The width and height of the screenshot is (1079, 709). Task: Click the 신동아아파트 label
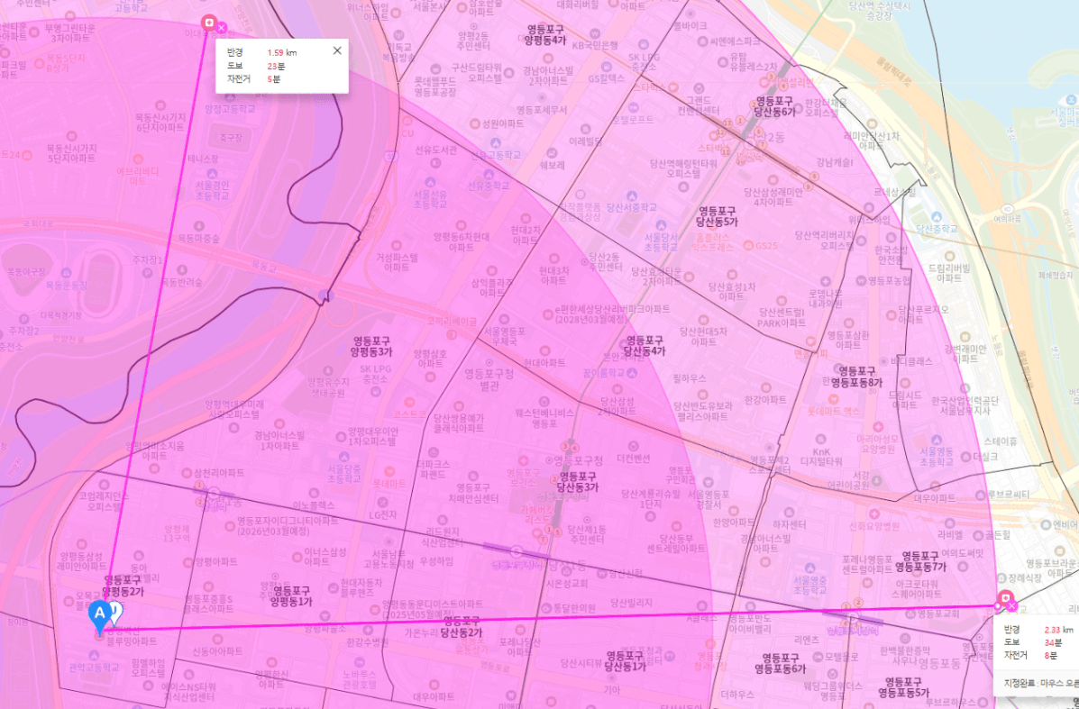[x=216, y=651]
